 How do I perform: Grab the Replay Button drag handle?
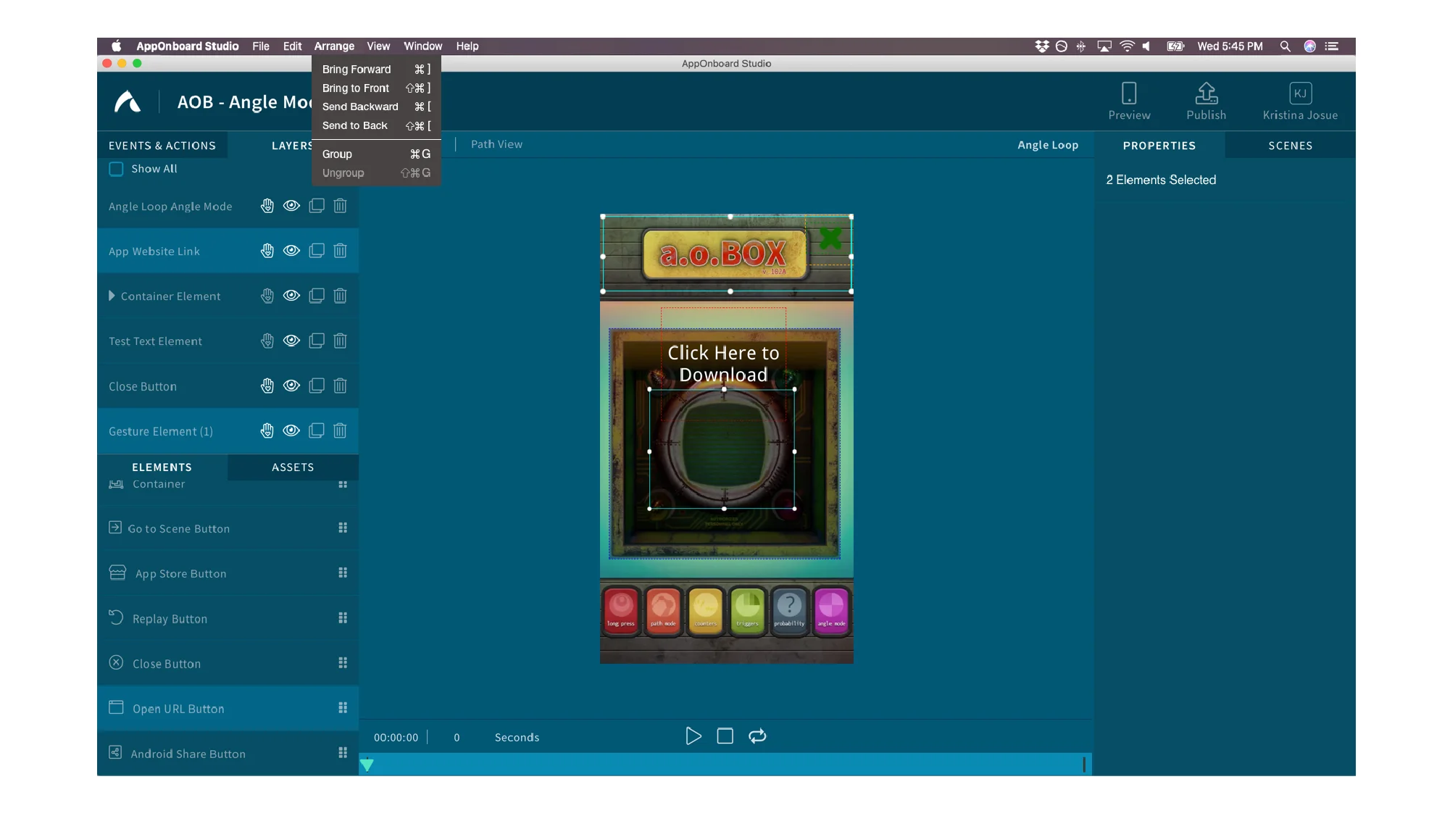(343, 618)
